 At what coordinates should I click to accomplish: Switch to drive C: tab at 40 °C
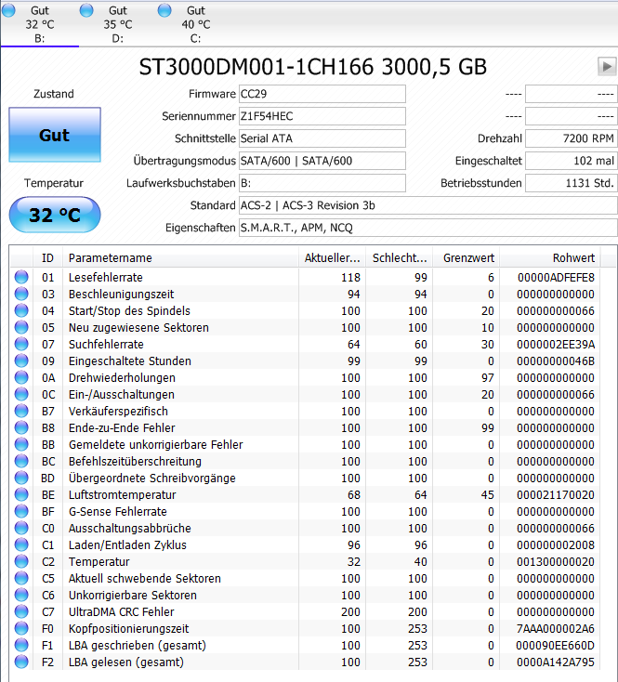[195, 24]
